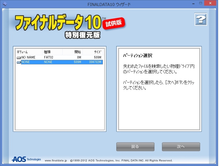Image resolution: width=220 pixels, height=166 pixels.
Task: Open the www.finaldata.jp link
Action: pyautogui.click(x=56, y=161)
